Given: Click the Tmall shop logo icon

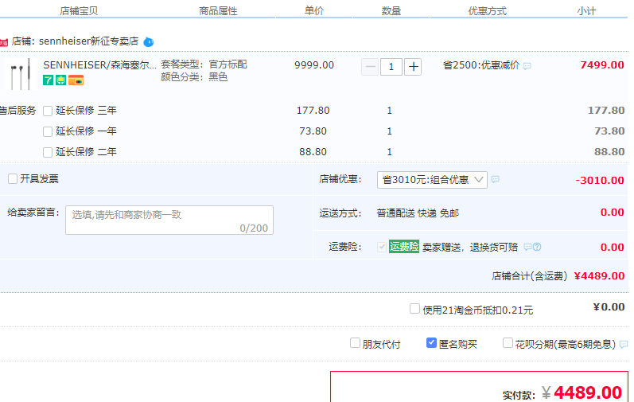Looking at the screenshot, I should (4, 42).
